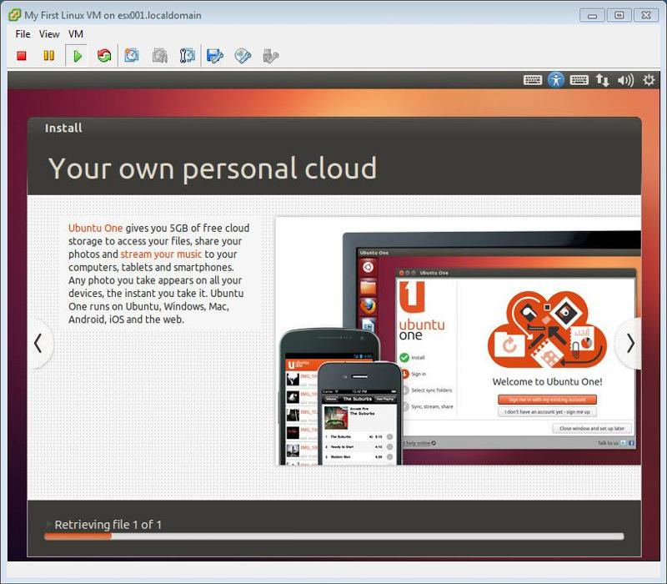Image resolution: width=667 pixels, height=584 pixels.
Task: Click the installation progress bar
Action: coord(334,536)
